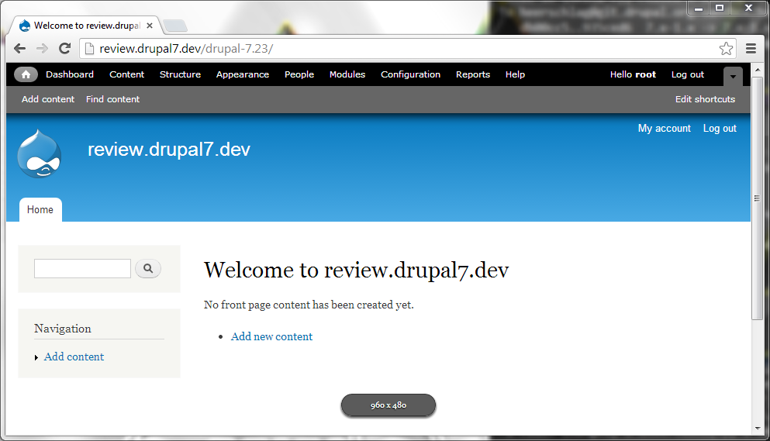Select the Home tab
This screenshot has height=441, width=770.
[x=40, y=210]
